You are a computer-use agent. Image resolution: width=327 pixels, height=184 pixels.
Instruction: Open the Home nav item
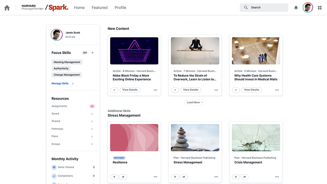pos(79,8)
